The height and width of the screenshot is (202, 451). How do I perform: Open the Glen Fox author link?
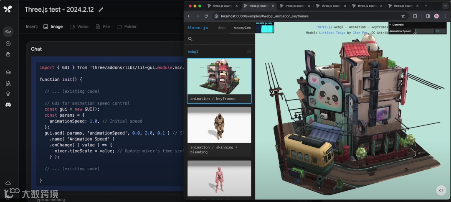[359, 33]
